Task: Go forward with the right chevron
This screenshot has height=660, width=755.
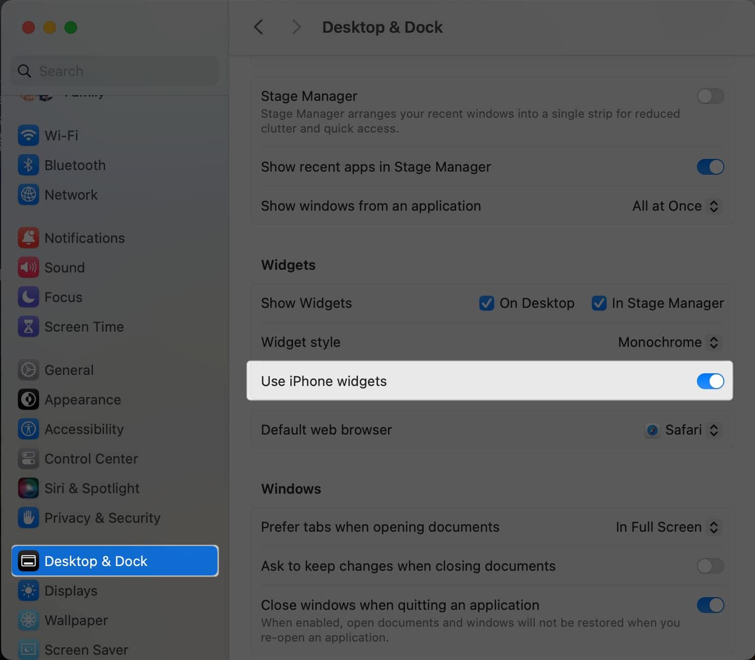Action: [x=296, y=27]
